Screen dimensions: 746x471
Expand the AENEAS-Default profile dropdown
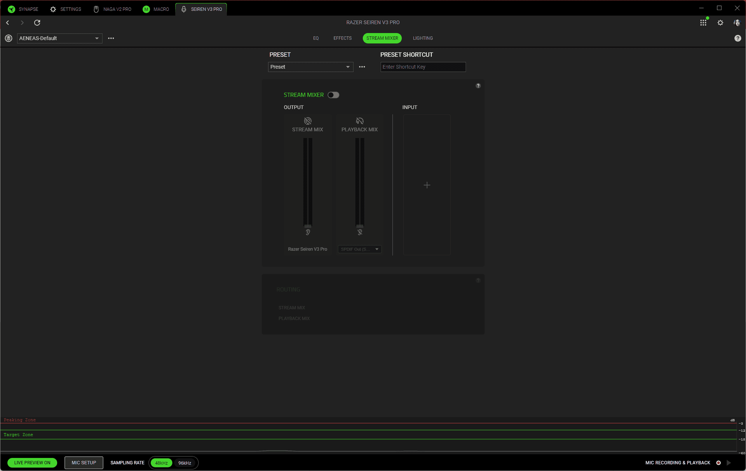pyautogui.click(x=59, y=38)
